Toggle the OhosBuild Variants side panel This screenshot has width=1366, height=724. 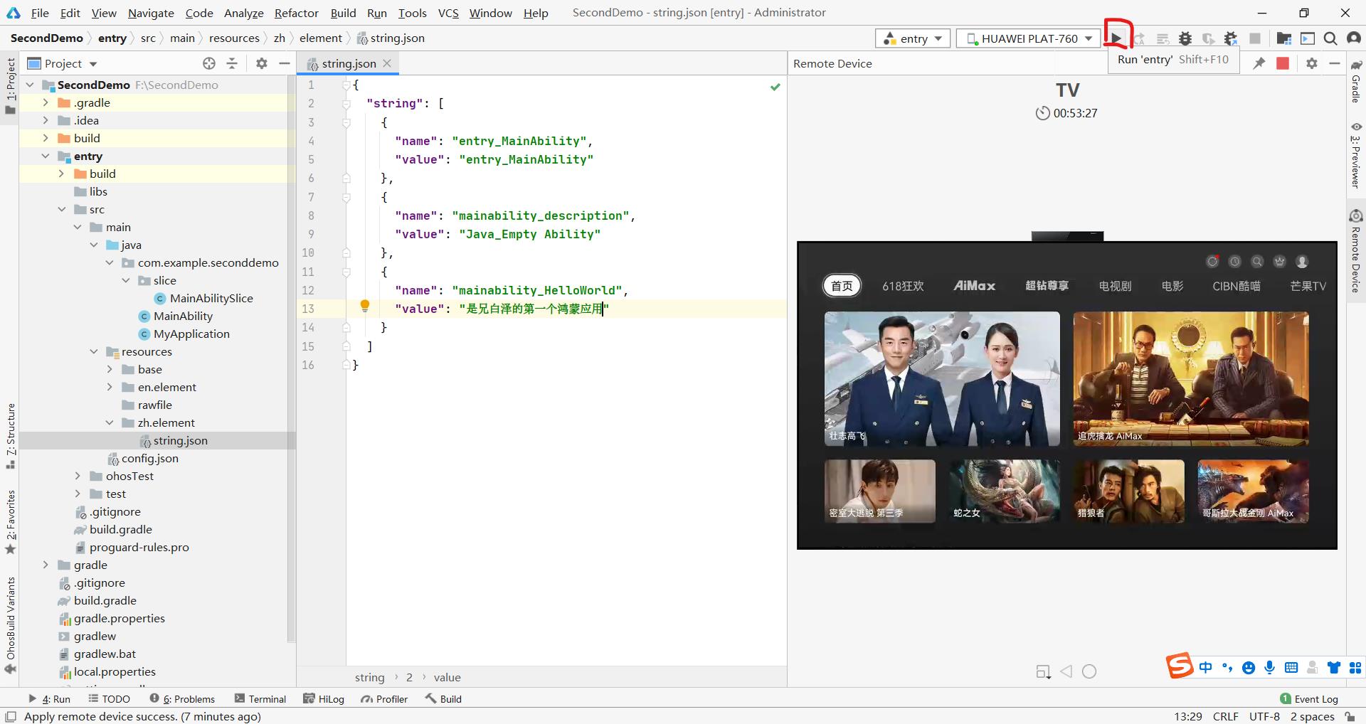click(11, 624)
